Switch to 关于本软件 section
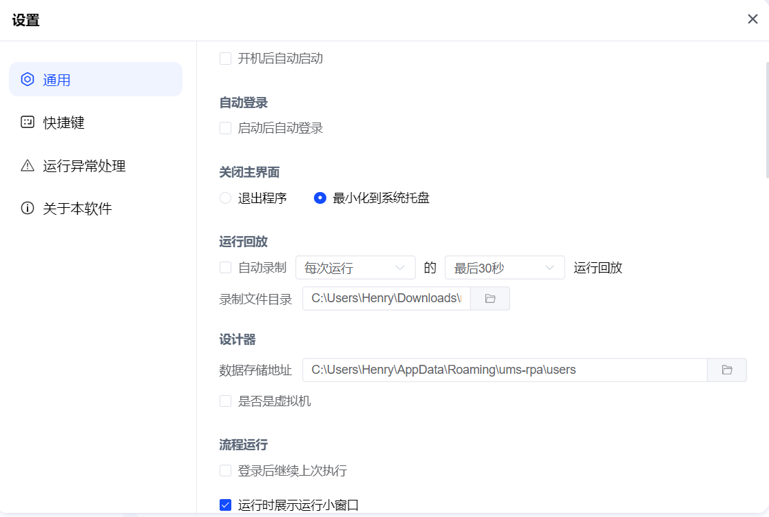 (x=77, y=208)
